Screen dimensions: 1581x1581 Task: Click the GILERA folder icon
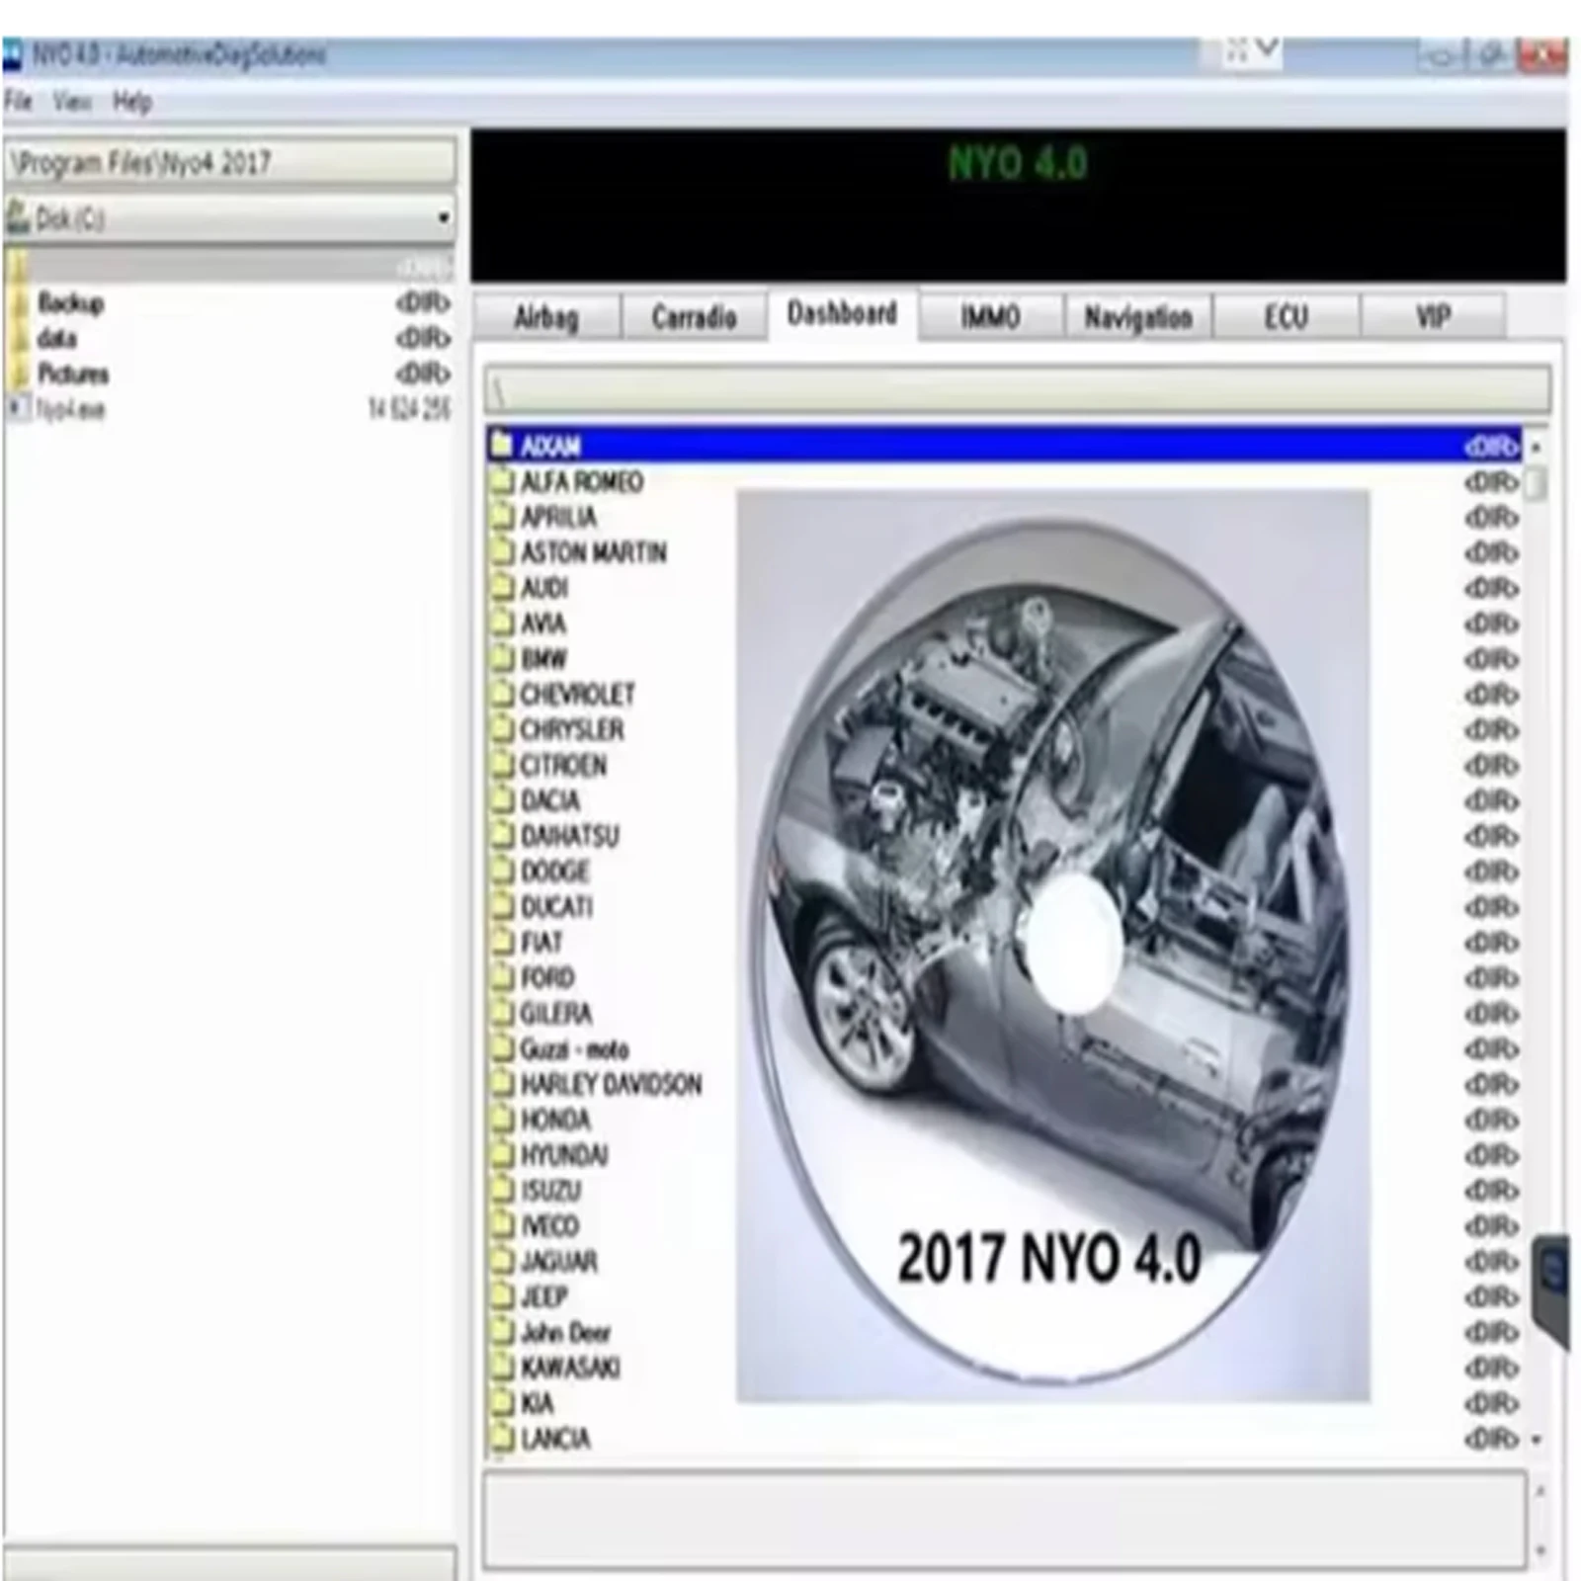click(503, 1013)
